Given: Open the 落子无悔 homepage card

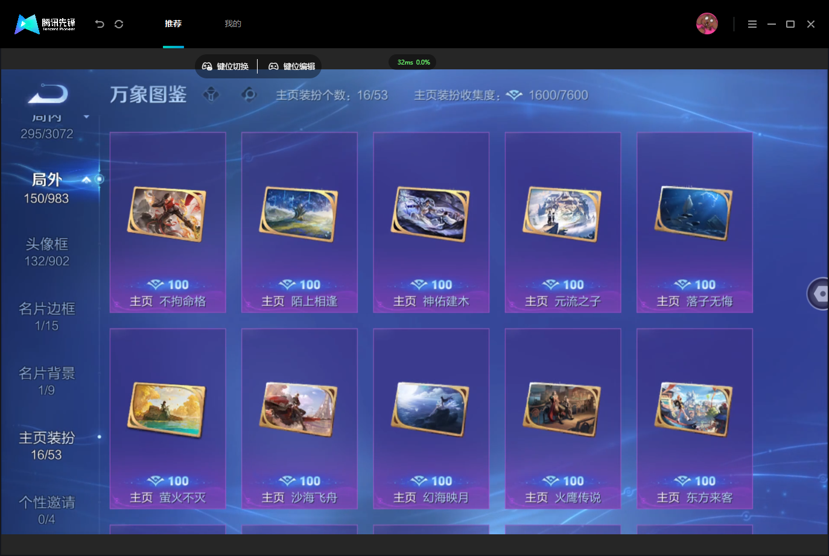Looking at the screenshot, I should (x=694, y=223).
